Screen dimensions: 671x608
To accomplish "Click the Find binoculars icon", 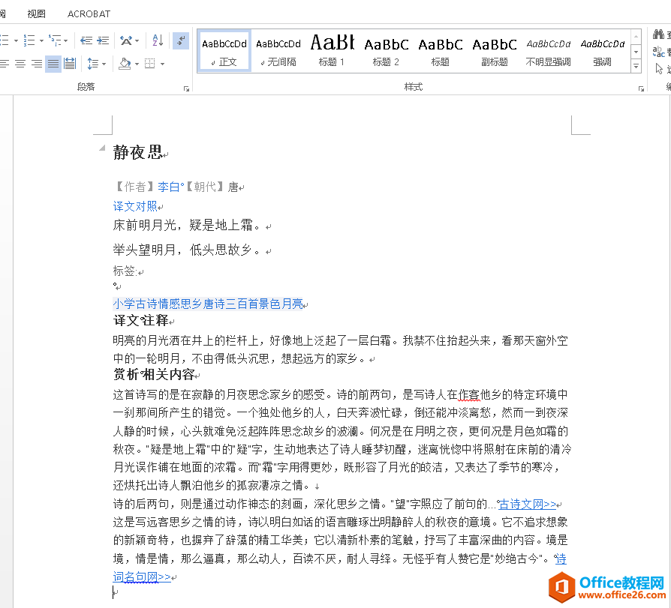I will click(658, 34).
